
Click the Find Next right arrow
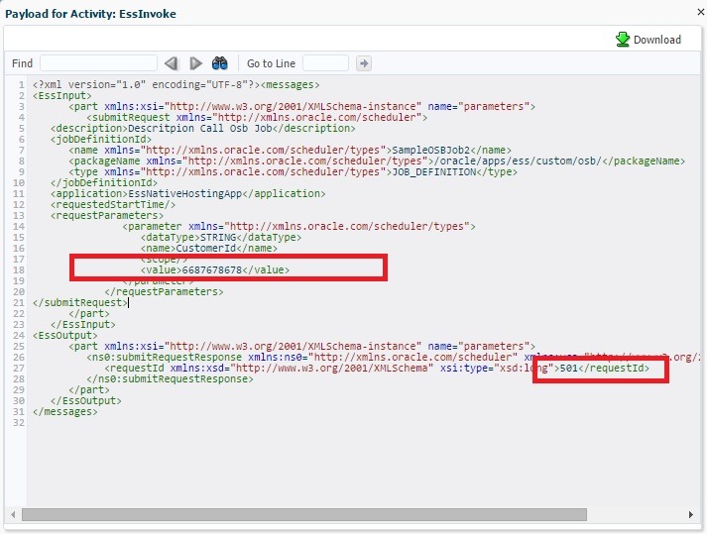pos(195,63)
